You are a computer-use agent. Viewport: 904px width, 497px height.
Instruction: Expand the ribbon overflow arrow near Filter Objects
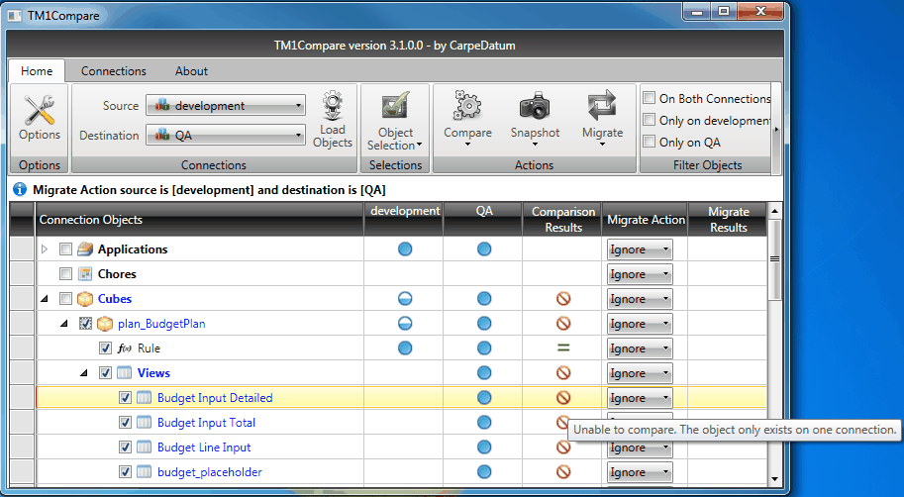(776, 130)
